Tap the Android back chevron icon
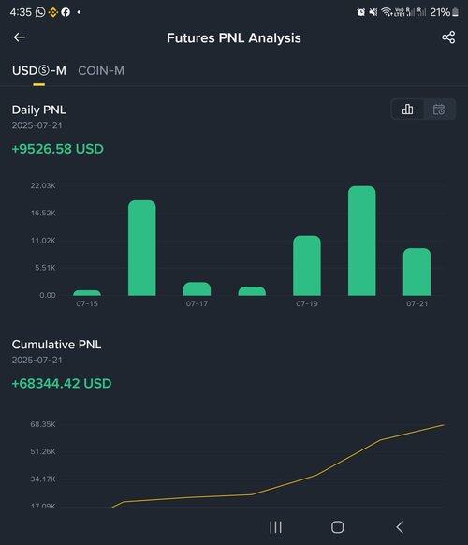The height and width of the screenshot is (545, 468). (x=400, y=527)
